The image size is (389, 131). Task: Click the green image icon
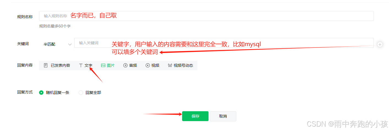[103, 65]
